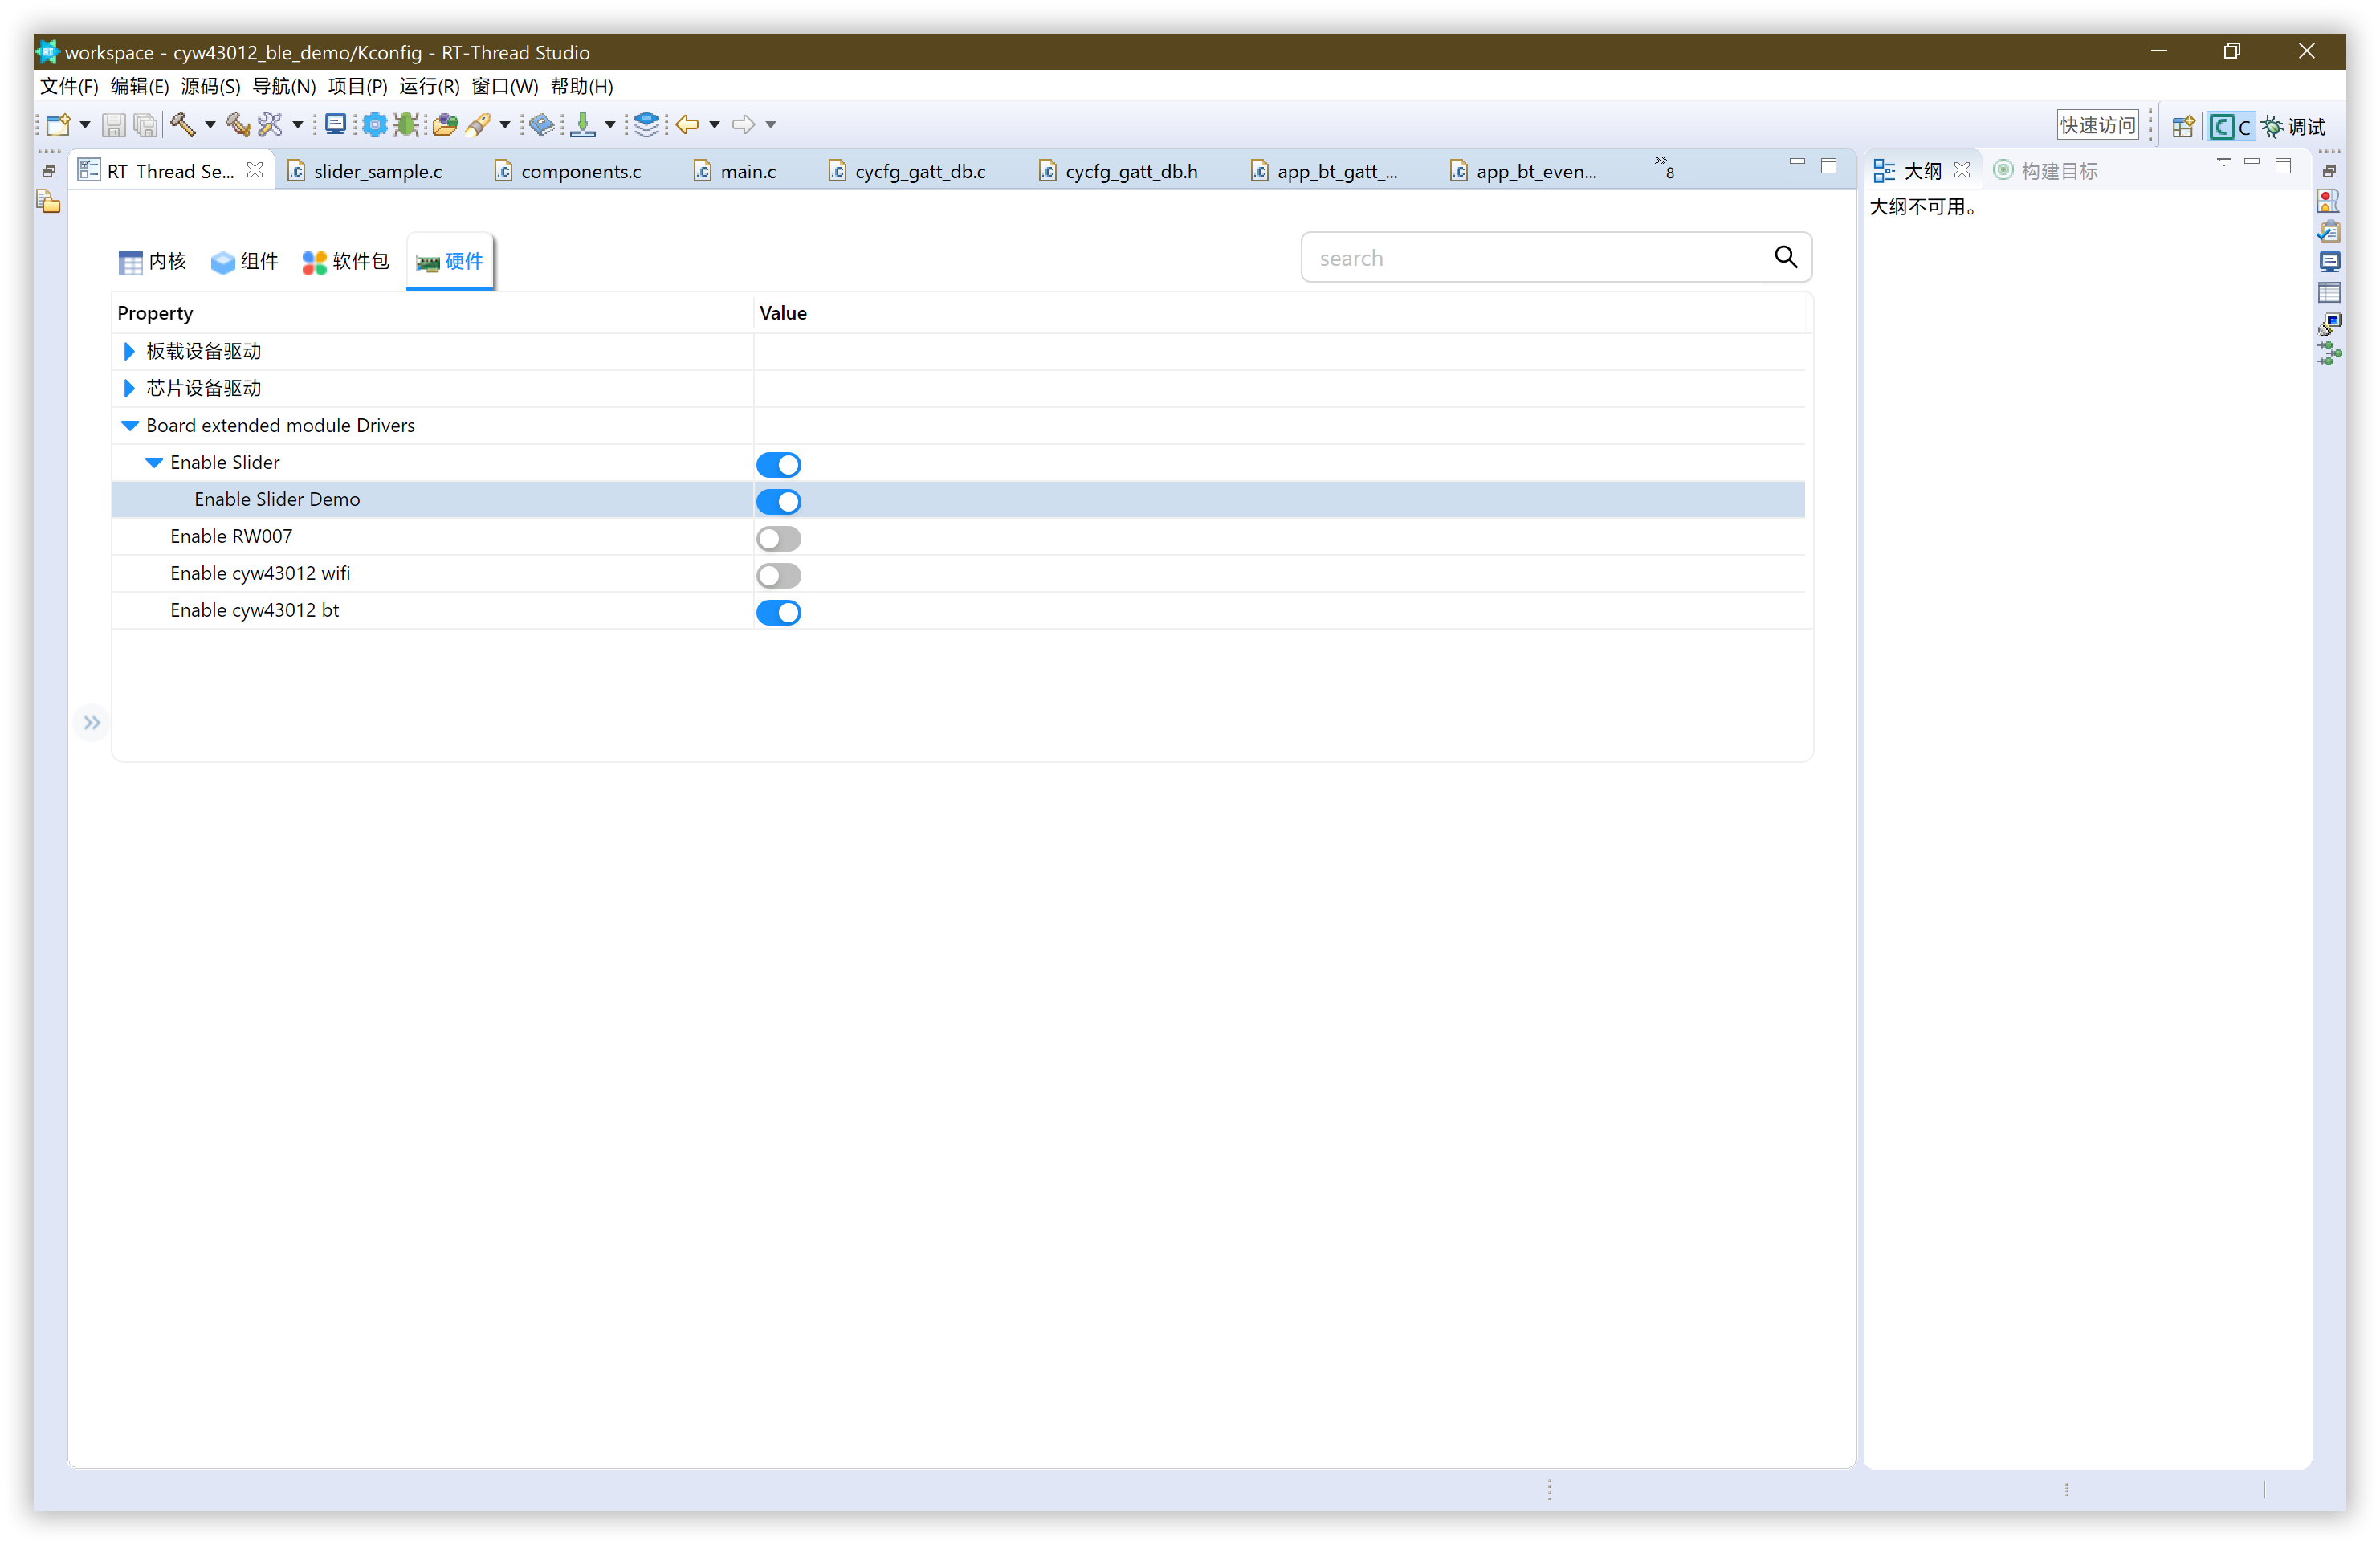Open the terminal monitor icon in toolbar
This screenshot has height=1545, width=2380.
click(x=336, y=125)
